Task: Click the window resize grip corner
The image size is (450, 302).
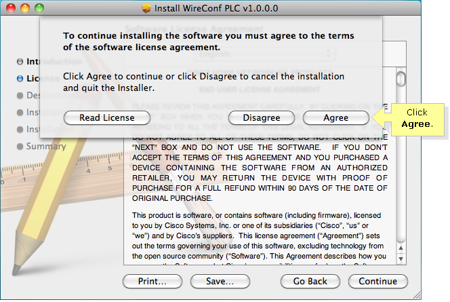Action: 416,295
